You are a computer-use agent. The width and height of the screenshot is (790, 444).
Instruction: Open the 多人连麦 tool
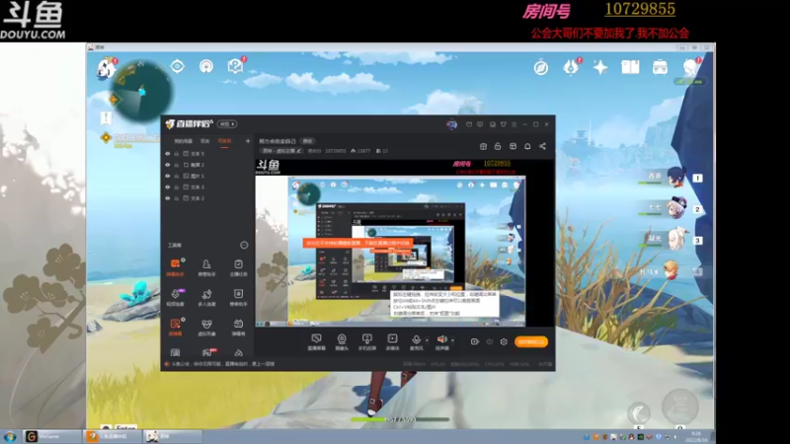coord(206,297)
